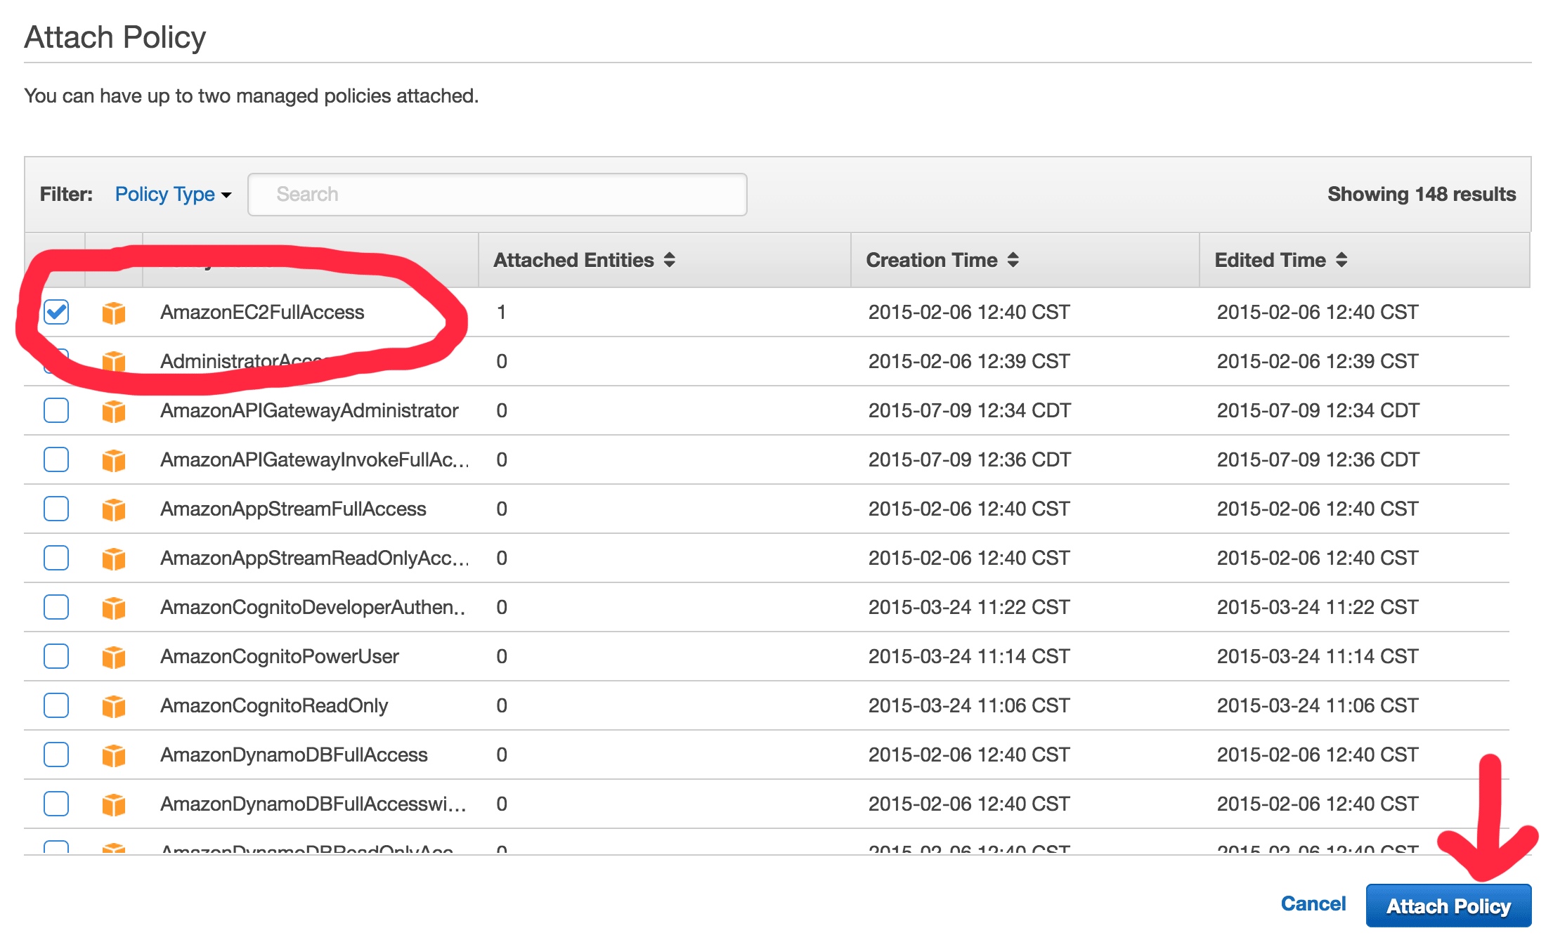This screenshot has height=947, width=1553.
Task: Uncheck the AmazonEC2FullAccess policy checkbox
Action: (56, 312)
